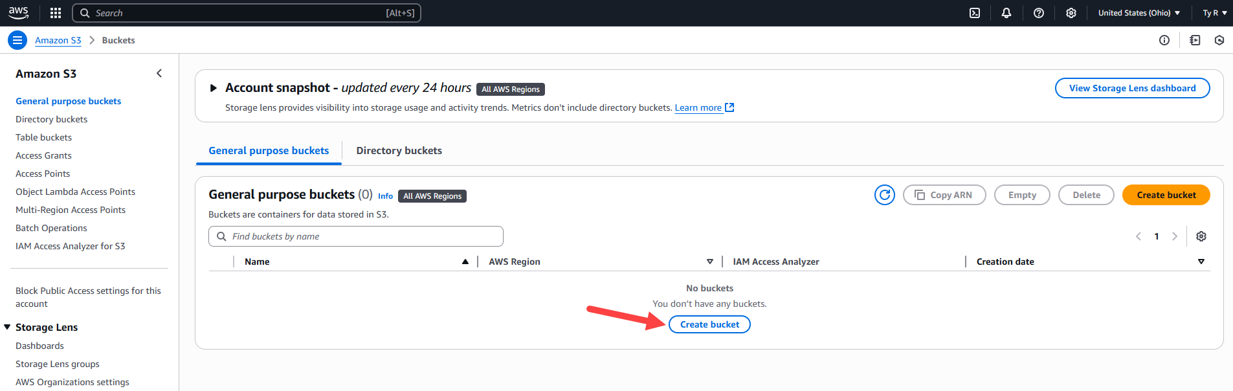The height and width of the screenshot is (391, 1233).
Task: Open the Ty R account menu
Action: click(1215, 13)
